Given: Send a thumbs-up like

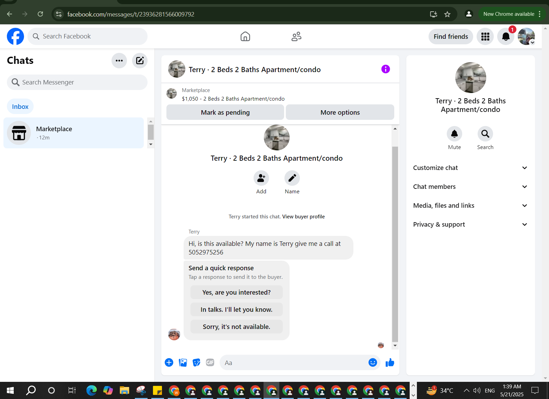Looking at the screenshot, I should (x=390, y=362).
